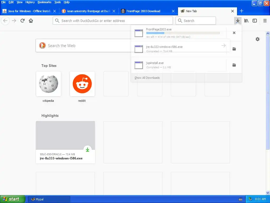
Task: Click the search box magnifier icon
Action: [180, 21]
